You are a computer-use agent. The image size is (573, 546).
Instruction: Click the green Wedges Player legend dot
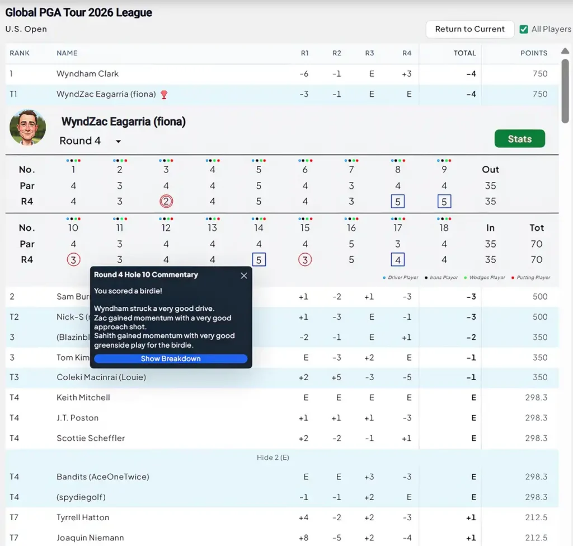tap(465, 278)
